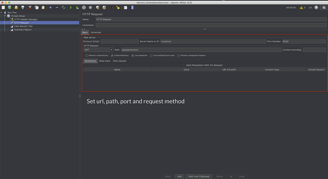Viewport: 328px width, 179px height.
Task: Click the Port Number field
Action: click(304, 42)
